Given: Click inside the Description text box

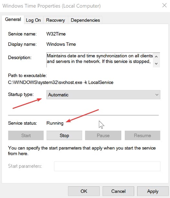Looking at the screenshot, I should [100, 60].
